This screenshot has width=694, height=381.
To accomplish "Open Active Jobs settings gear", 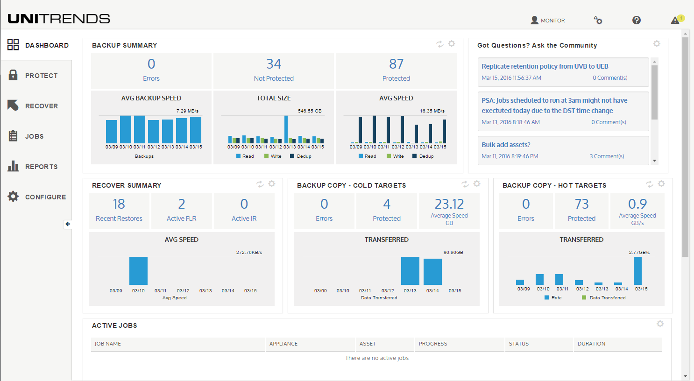I will coord(660,324).
